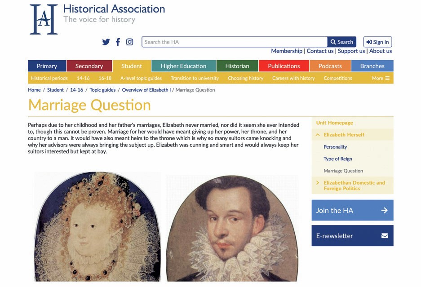
Task: Open the Podcasts menu item
Action: (330, 66)
